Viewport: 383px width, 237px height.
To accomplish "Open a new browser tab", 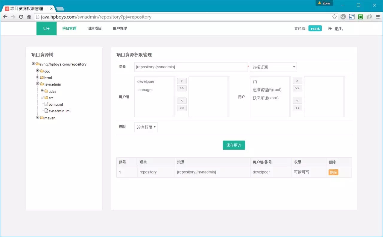I will [x=60, y=9].
